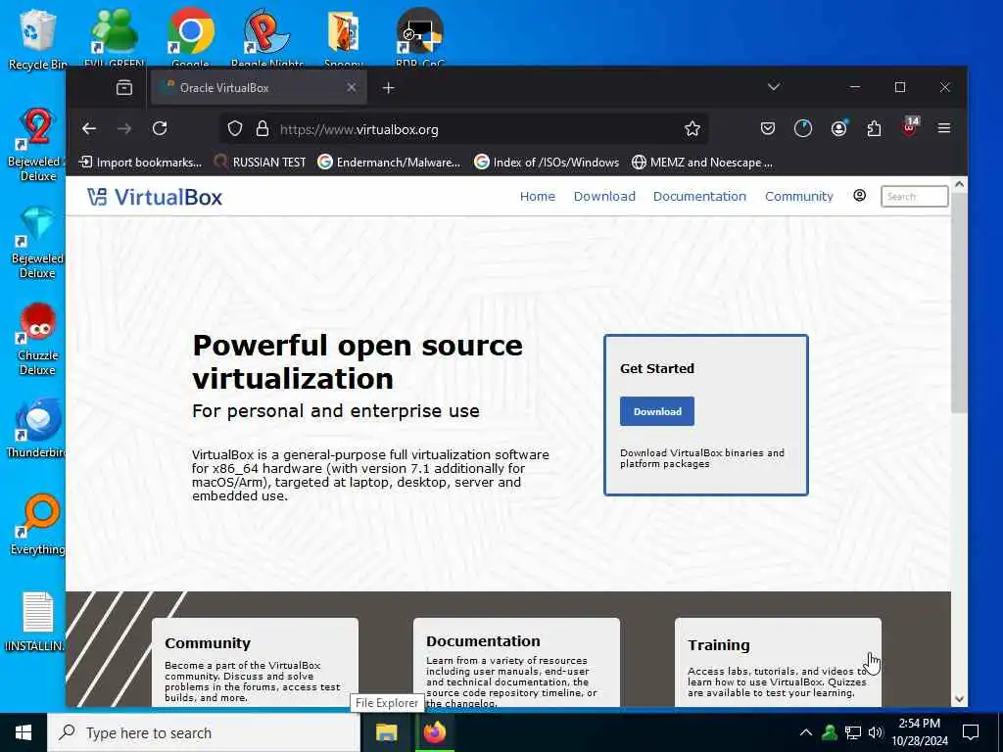The width and height of the screenshot is (1003, 752).
Task: Open the tracking protection shield icon
Action: point(235,129)
